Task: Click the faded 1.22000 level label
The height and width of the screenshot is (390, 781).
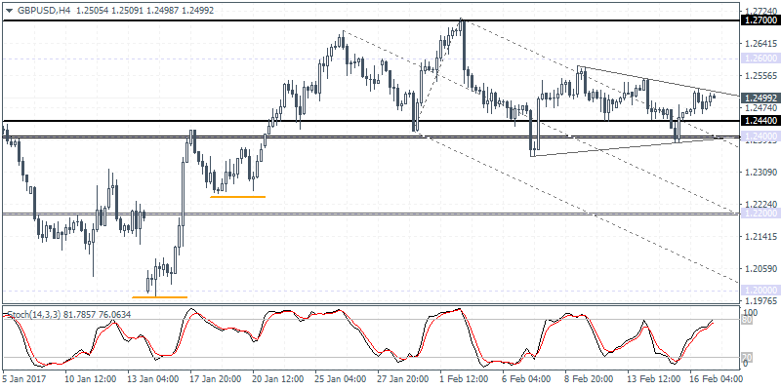Action: point(758,213)
